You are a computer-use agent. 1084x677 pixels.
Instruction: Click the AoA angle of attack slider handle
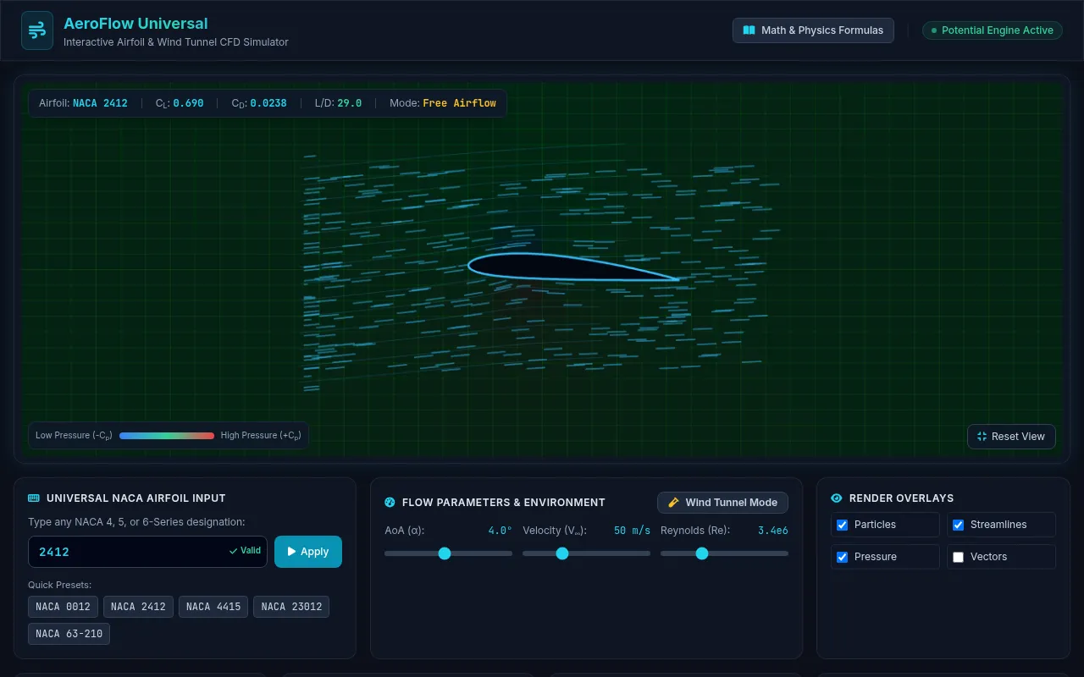[445, 553]
